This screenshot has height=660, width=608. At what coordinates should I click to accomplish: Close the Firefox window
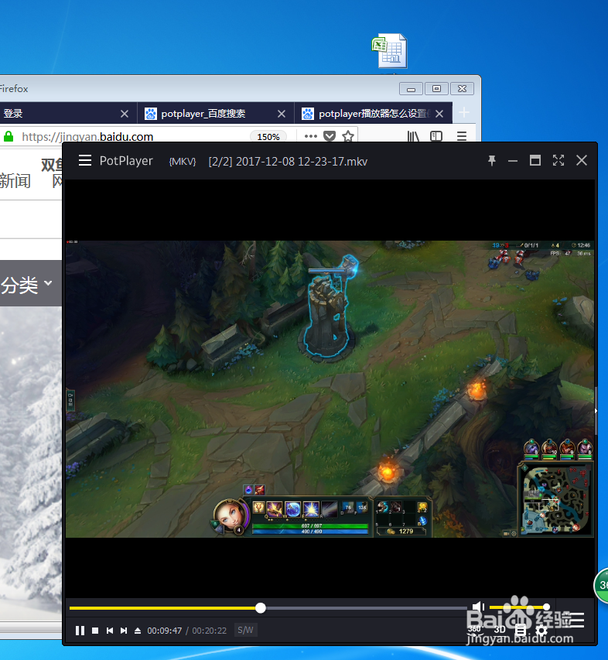pyautogui.click(x=462, y=89)
